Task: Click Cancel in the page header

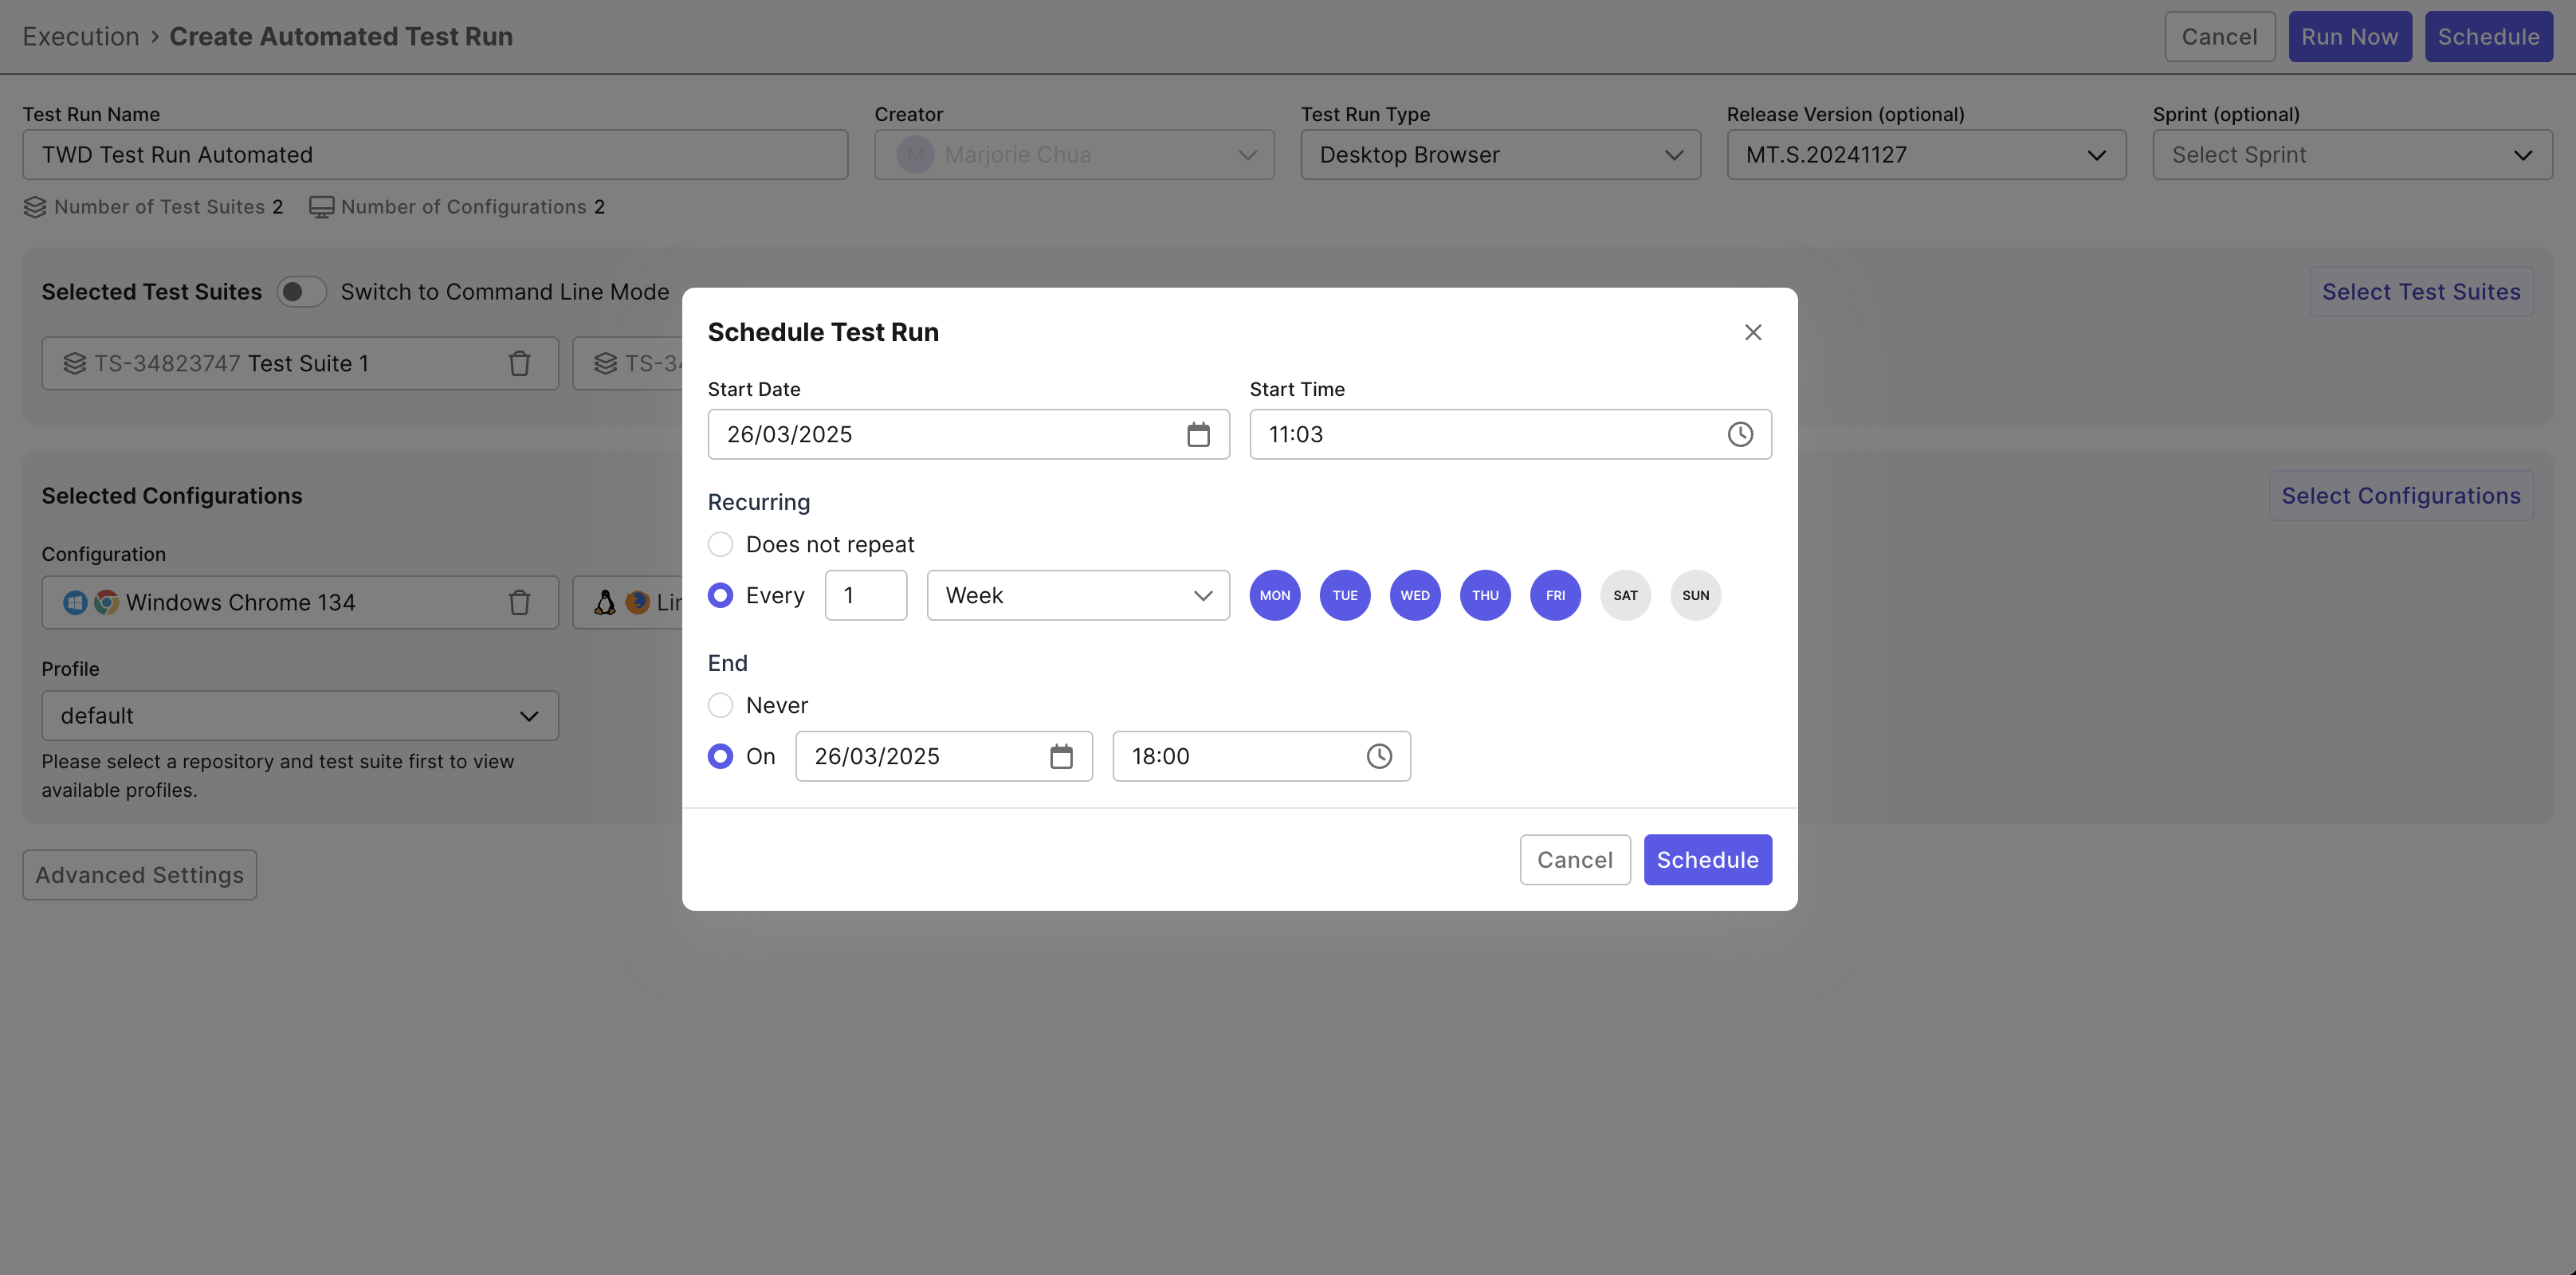Action: (x=2219, y=37)
